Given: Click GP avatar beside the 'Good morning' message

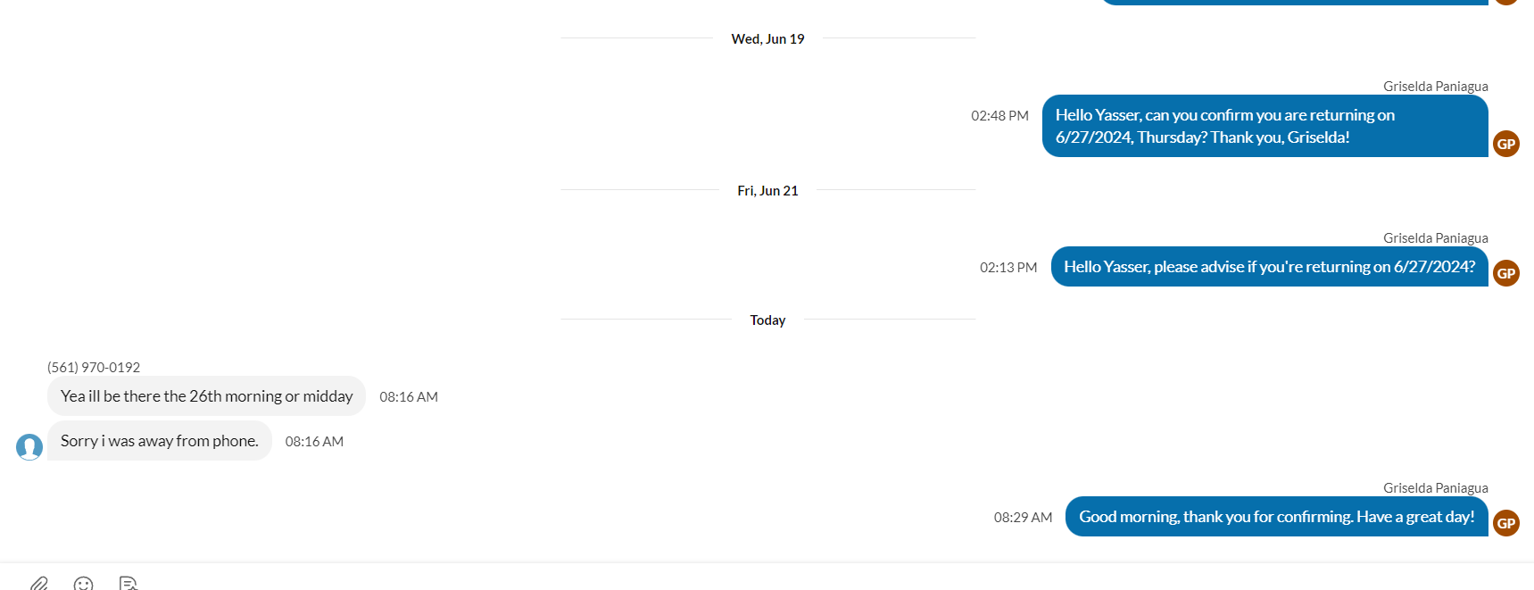Looking at the screenshot, I should (x=1506, y=523).
